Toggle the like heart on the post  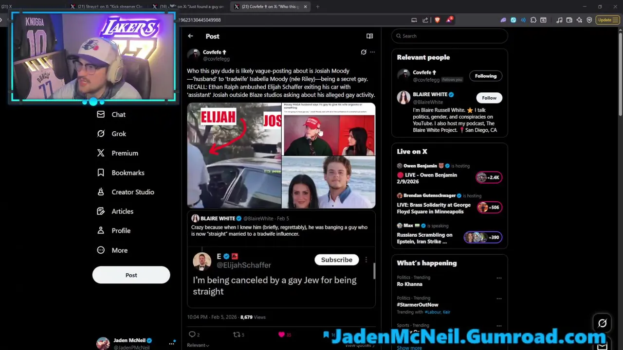281,334
